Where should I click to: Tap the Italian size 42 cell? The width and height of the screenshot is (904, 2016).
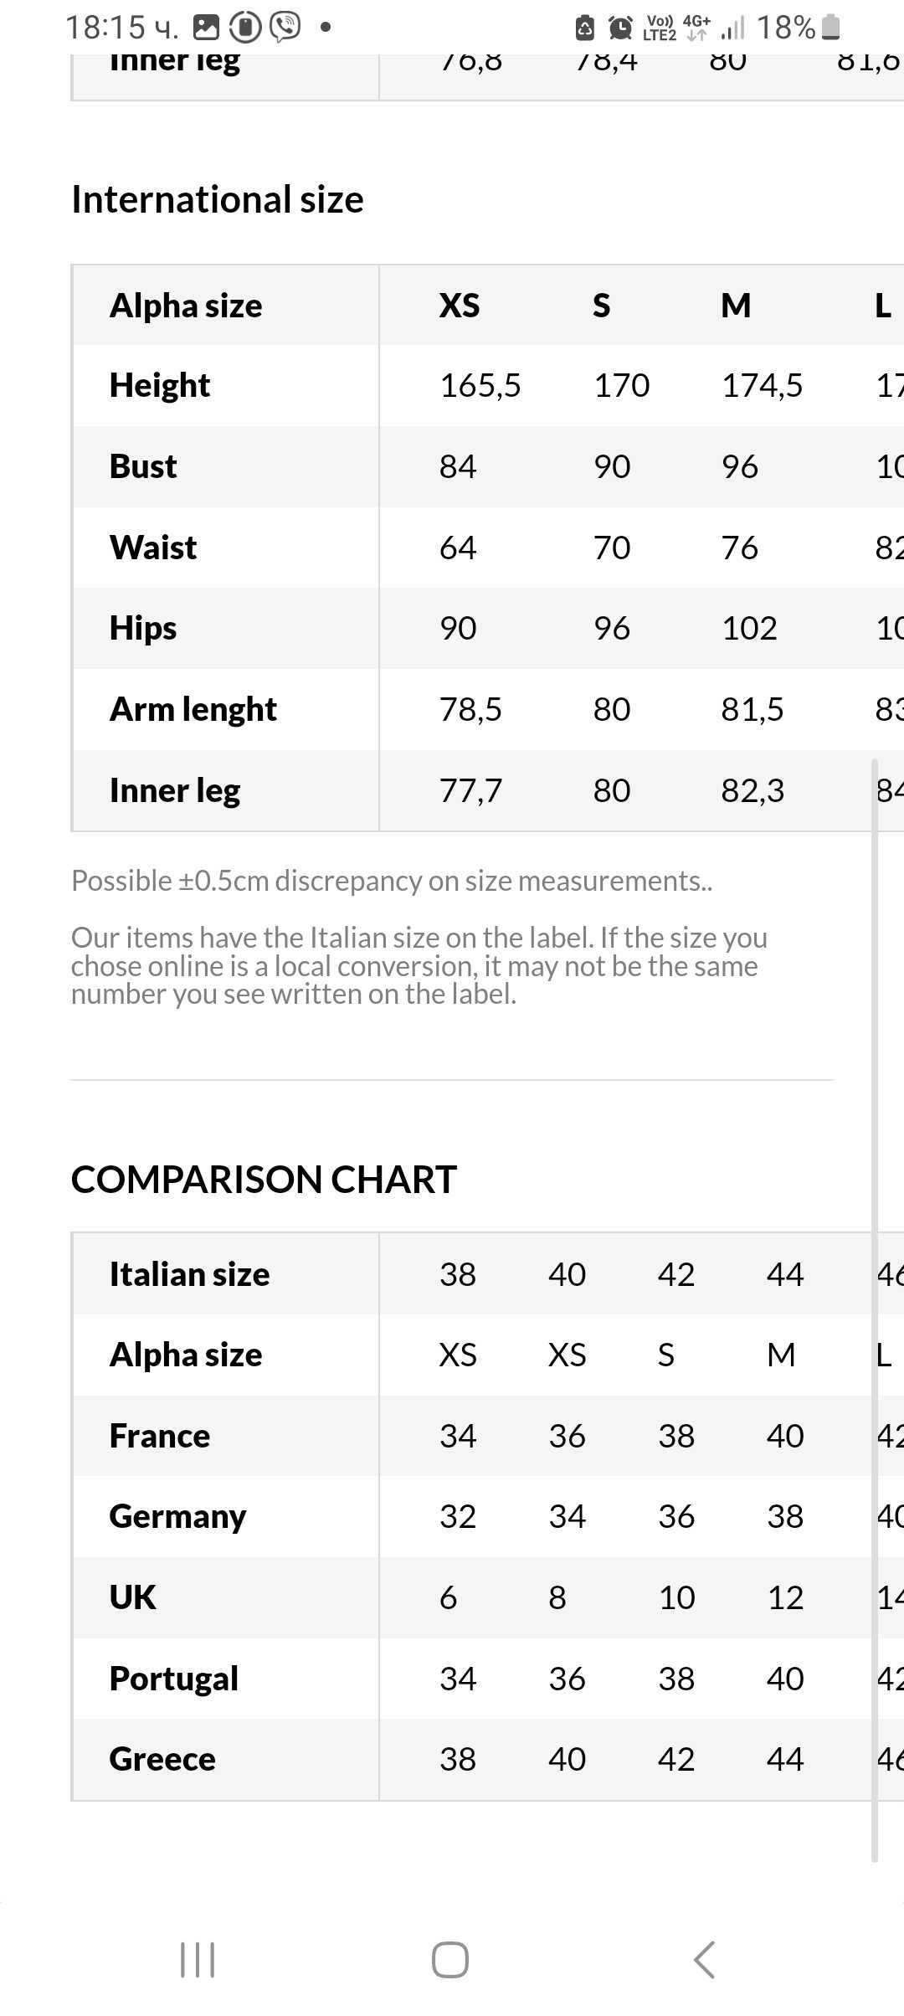[x=676, y=1274]
